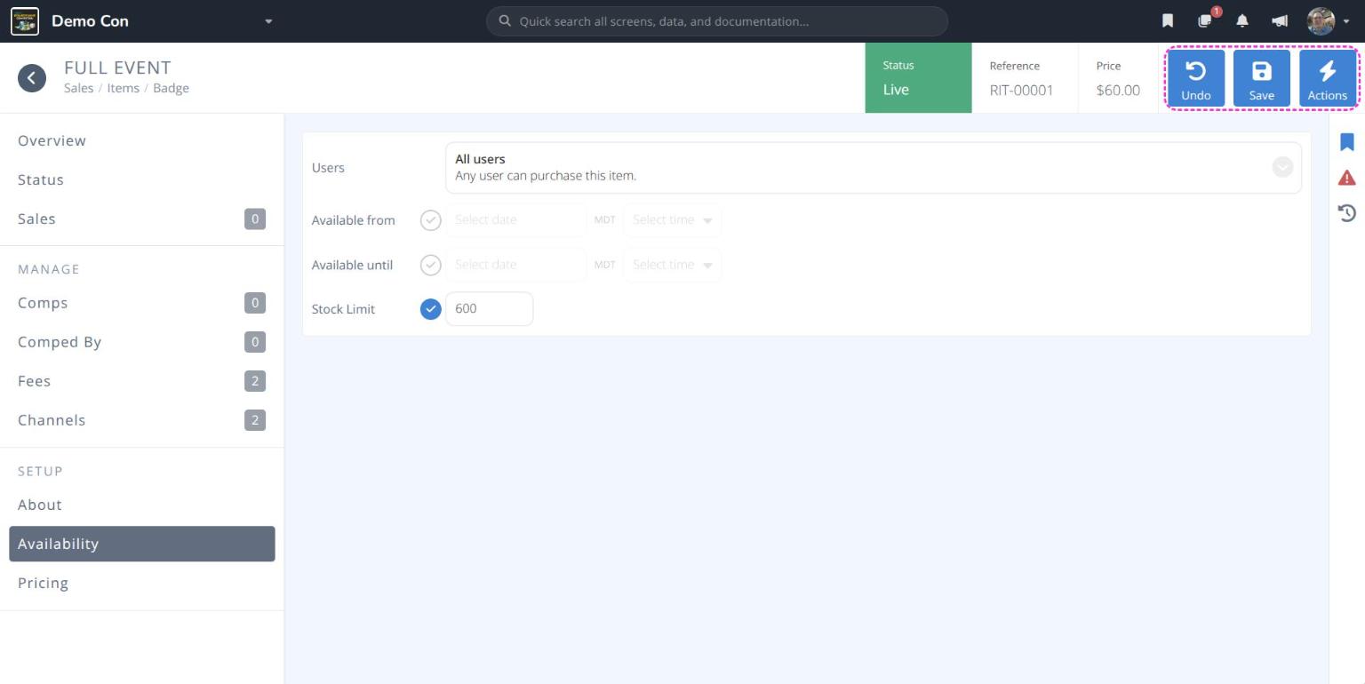Open the Comps section

pos(142,303)
